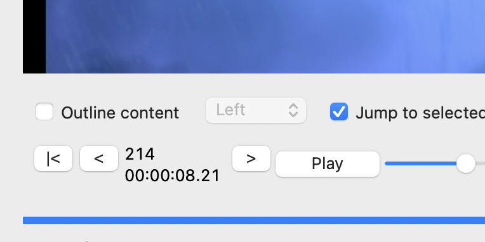
Task: Click the blue checkmark box beside Jump to selected
Action: (x=339, y=111)
